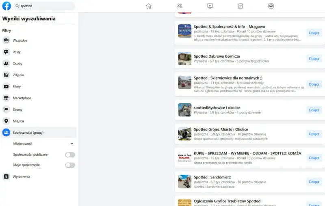
Task: Open the Spotted Dąbrowa Górnicza title link
Action: pyautogui.click(x=217, y=56)
